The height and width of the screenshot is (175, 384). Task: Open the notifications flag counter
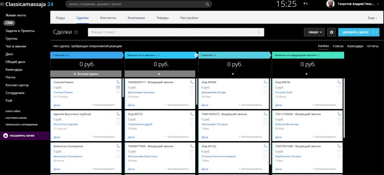pyautogui.click(x=305, y=4)
